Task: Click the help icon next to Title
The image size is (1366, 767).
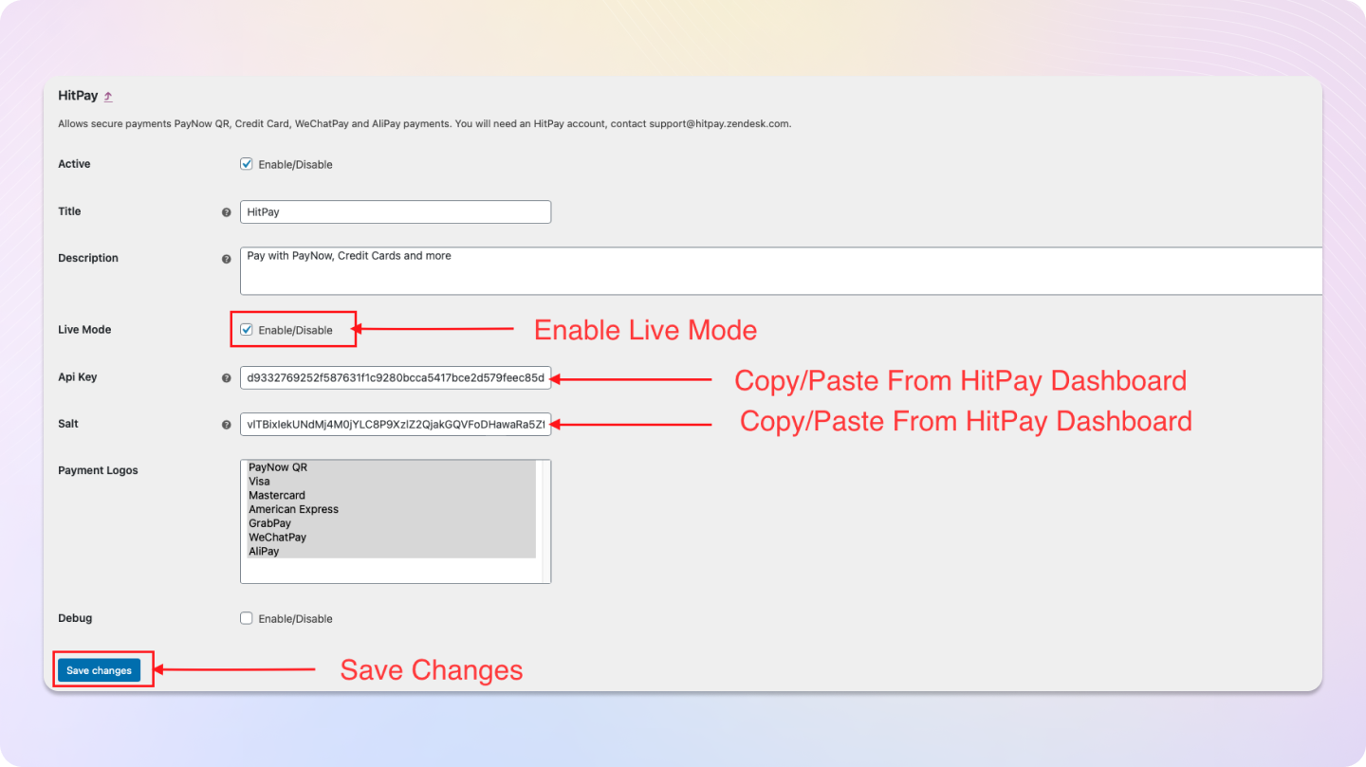Action: [226, 212]
